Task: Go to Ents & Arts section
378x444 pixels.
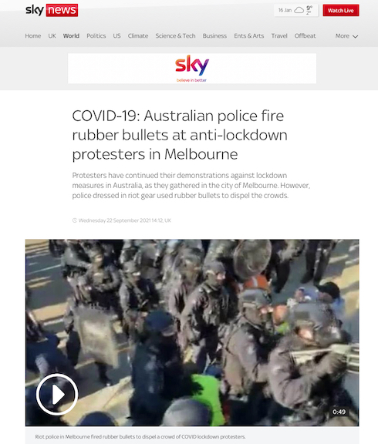Action: tap(249, 36)
